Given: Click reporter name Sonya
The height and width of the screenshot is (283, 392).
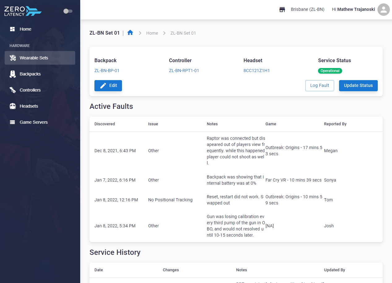Looking at the screenshot, I should tap(330, 180).
